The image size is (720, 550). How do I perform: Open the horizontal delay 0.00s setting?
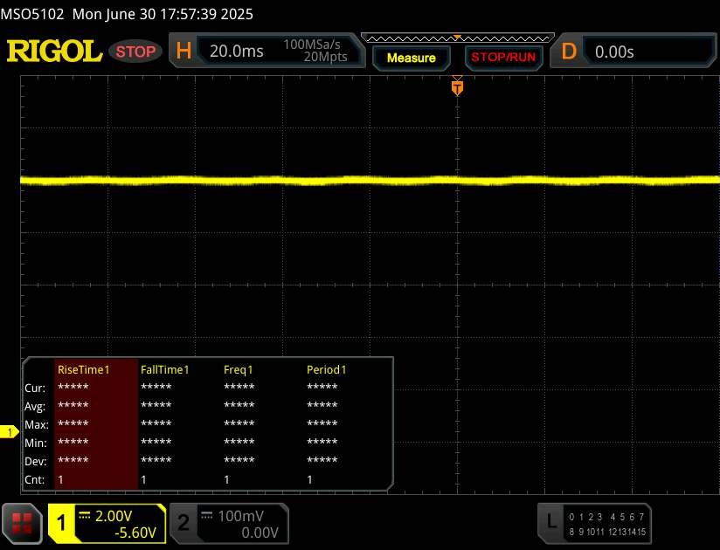tap(614, 52)
